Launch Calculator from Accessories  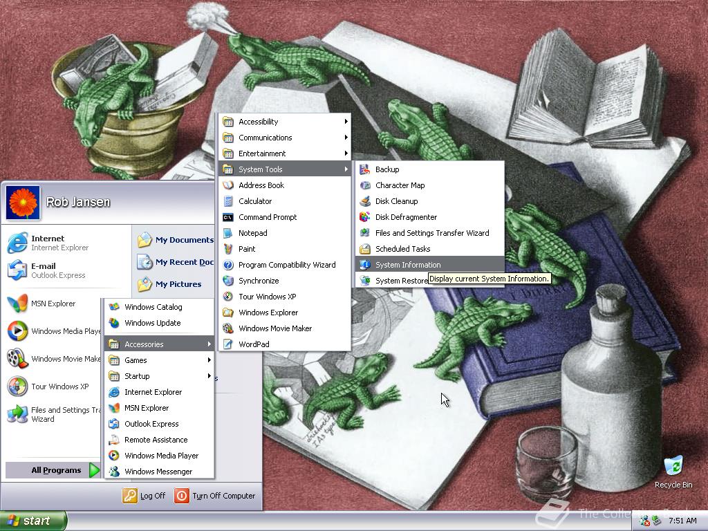click(284, 201)
